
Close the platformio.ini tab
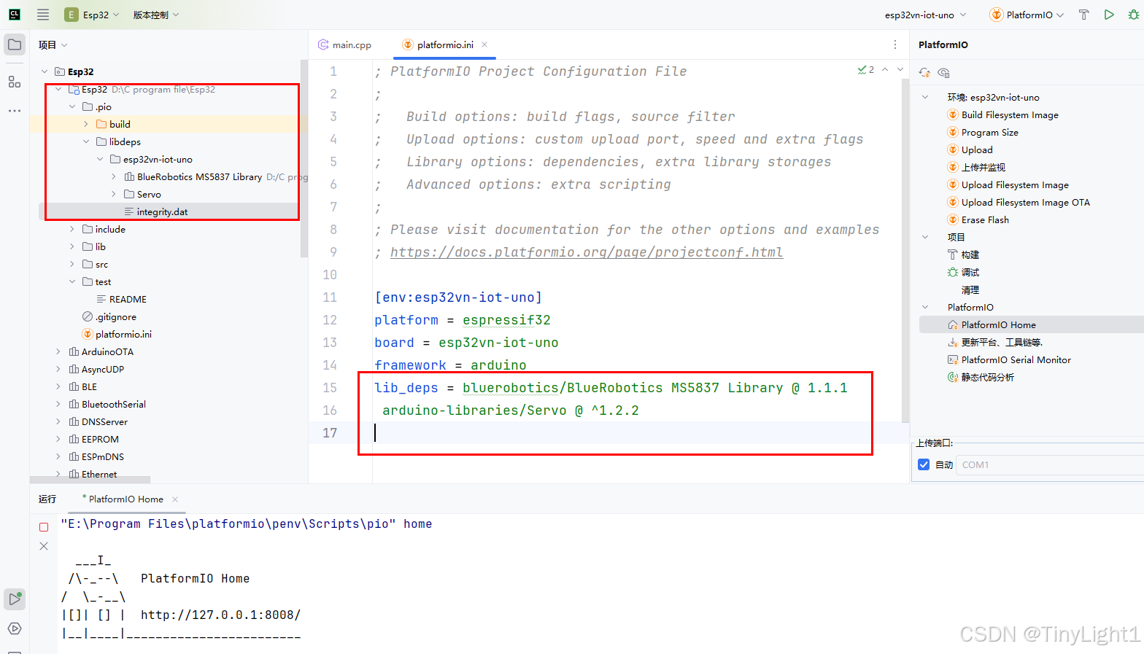coord(484,44)
